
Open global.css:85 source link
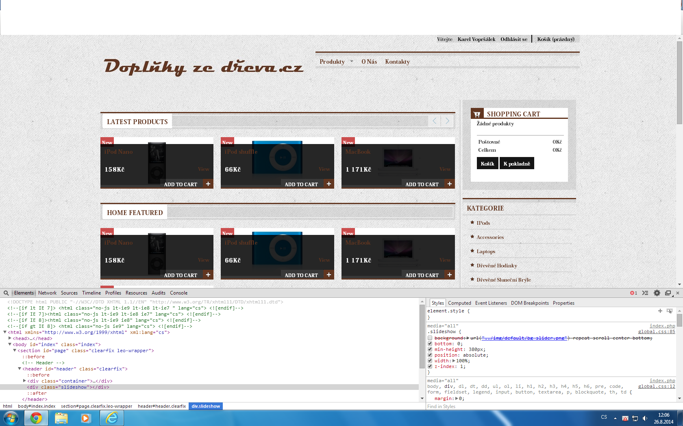pyautogui.click(x=657, y=331)
